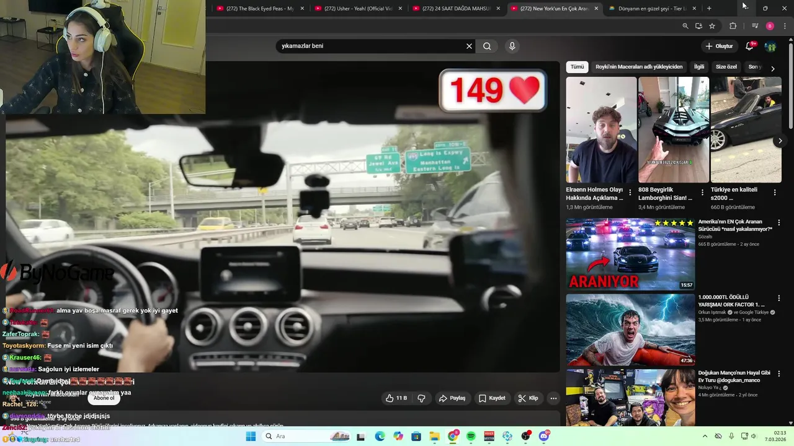Switch to the 24 SAAT DAĞDA MAHSUR tab
The height and width of the screenshot is (446, 794).
click(x=457, y=8)
